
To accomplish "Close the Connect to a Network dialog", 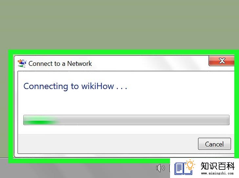I will click(222, 61).
